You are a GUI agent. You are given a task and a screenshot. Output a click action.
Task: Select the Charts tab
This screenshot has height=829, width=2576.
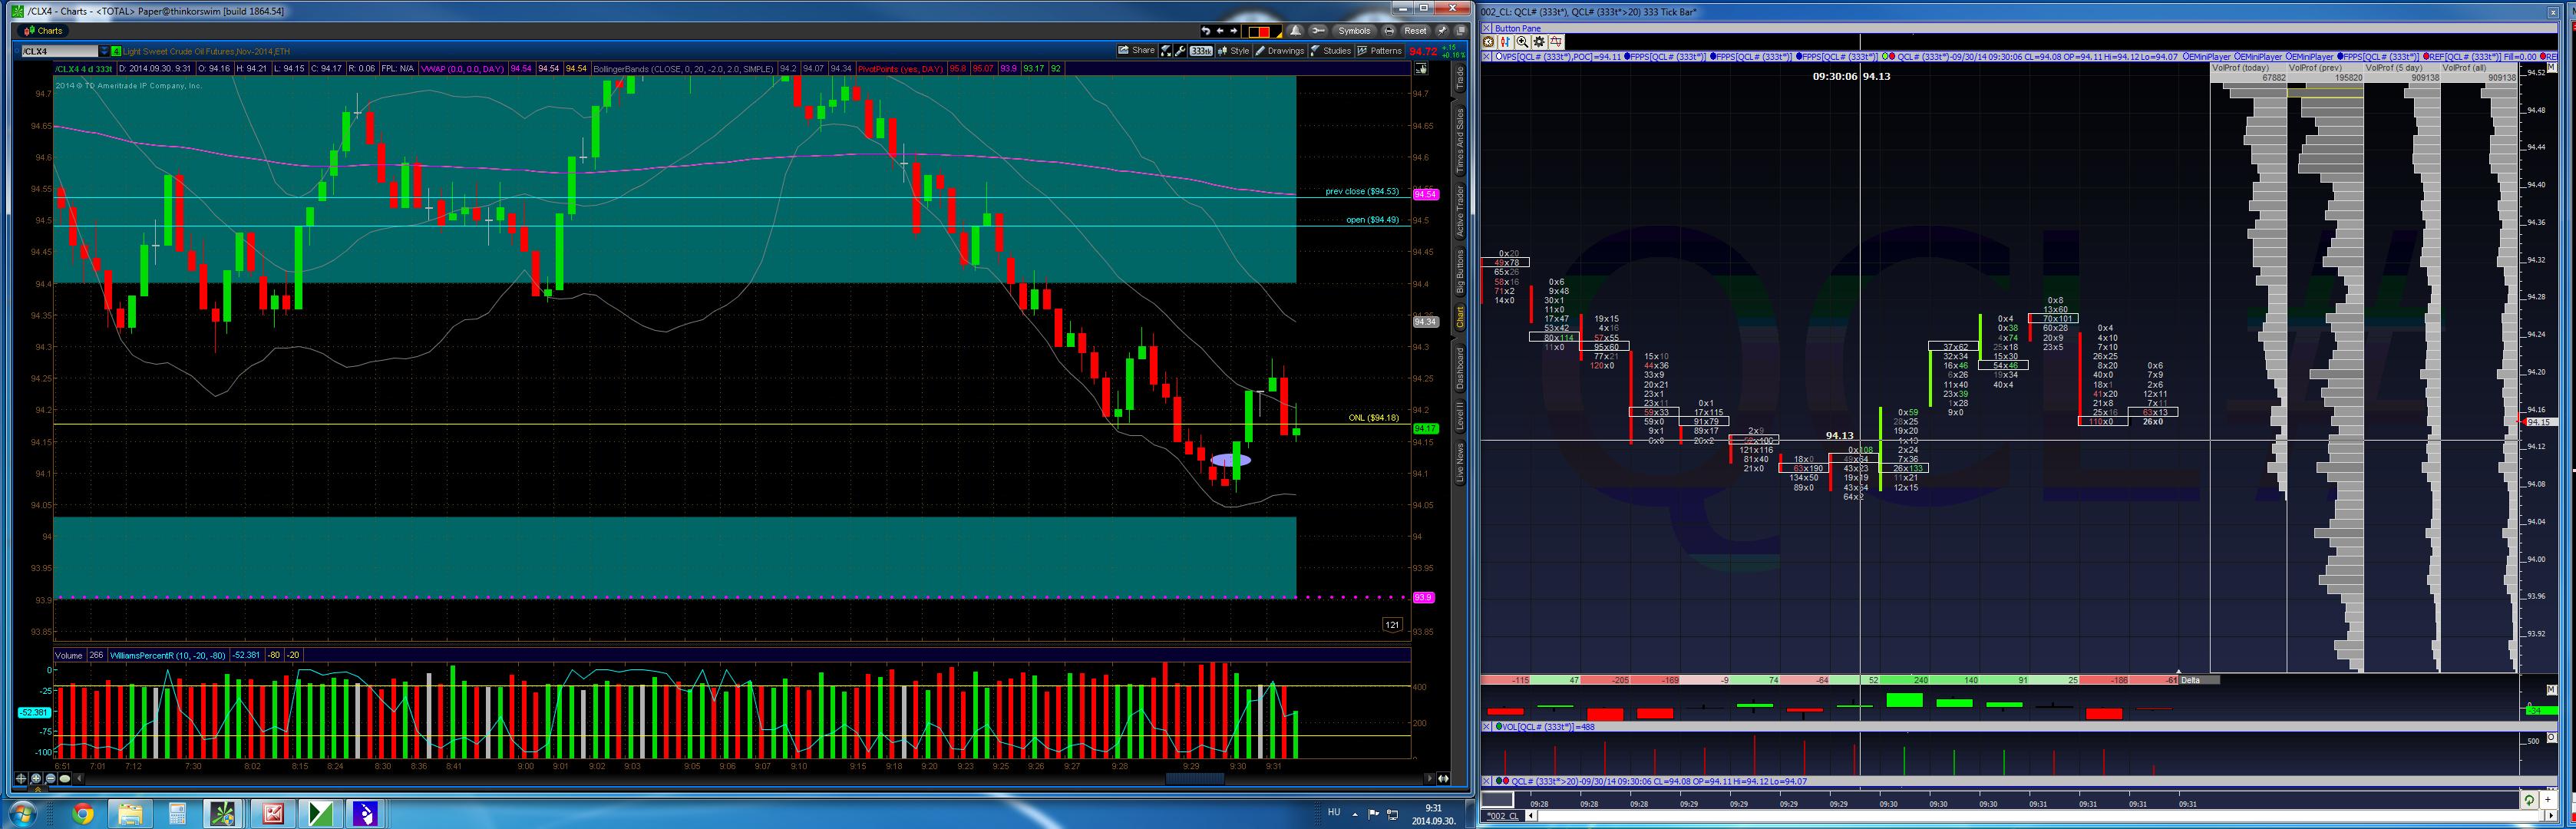coord(43,31)
